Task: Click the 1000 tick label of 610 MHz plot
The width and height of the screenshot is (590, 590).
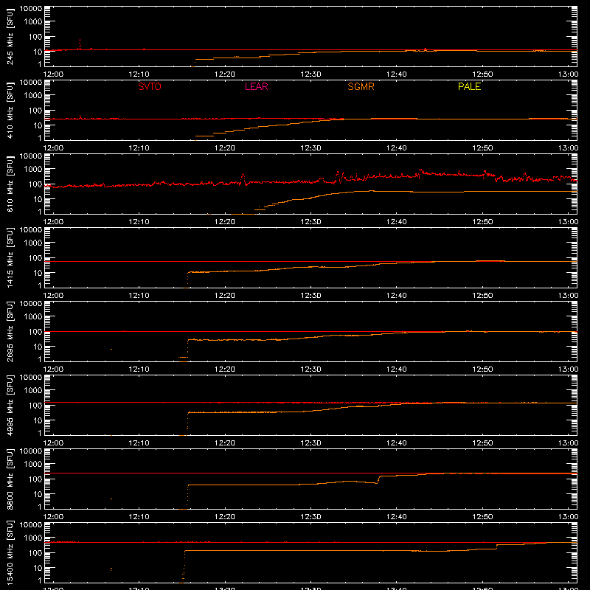Action: coord(33,170)
